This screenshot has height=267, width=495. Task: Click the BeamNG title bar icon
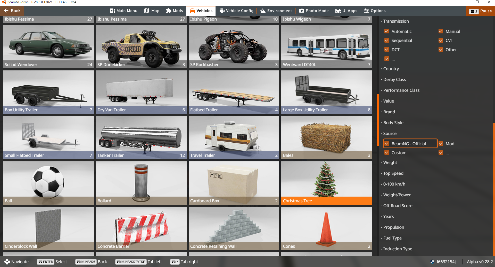(4, 2)
